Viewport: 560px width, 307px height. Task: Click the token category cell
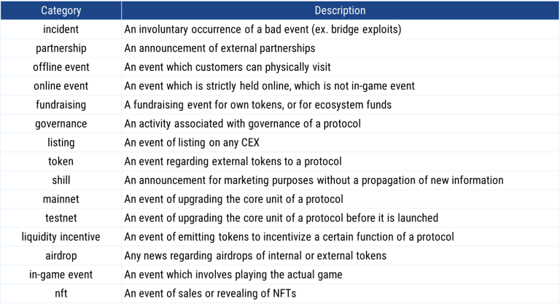[x=61, y=161]
